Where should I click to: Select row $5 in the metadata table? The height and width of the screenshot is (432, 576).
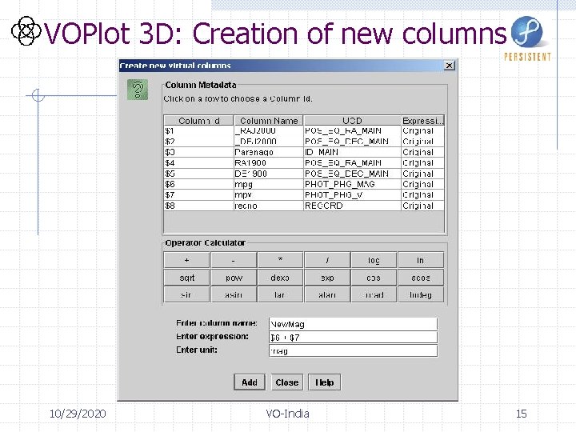coord(304,174)
